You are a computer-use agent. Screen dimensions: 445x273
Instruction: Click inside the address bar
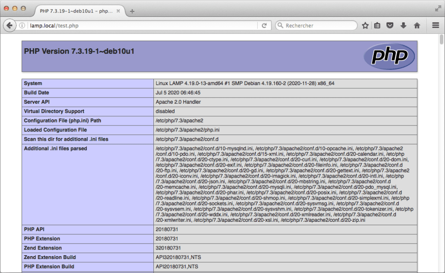[x=130, y=25]
